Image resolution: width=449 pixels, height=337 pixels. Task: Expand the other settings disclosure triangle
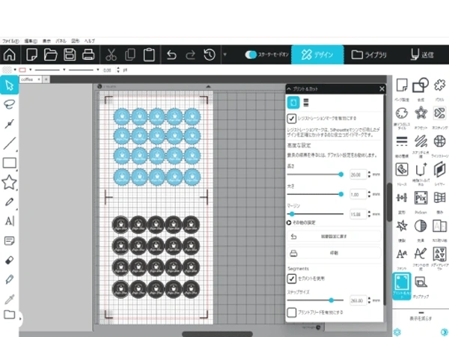click(x=290, y=222)
